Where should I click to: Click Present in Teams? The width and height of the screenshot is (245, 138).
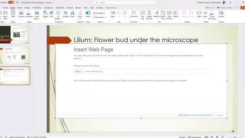pos(225,8)
